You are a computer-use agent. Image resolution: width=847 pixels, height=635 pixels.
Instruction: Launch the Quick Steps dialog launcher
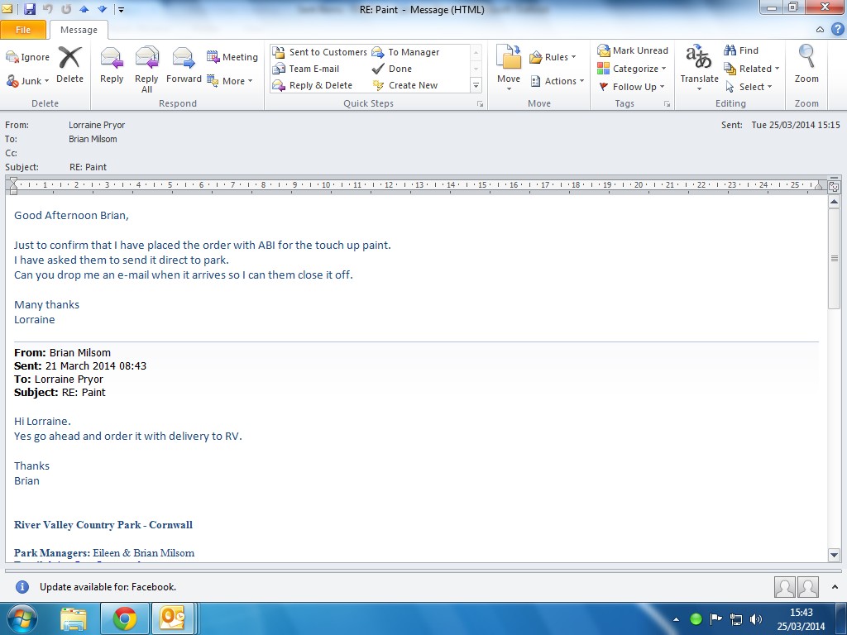480,103
